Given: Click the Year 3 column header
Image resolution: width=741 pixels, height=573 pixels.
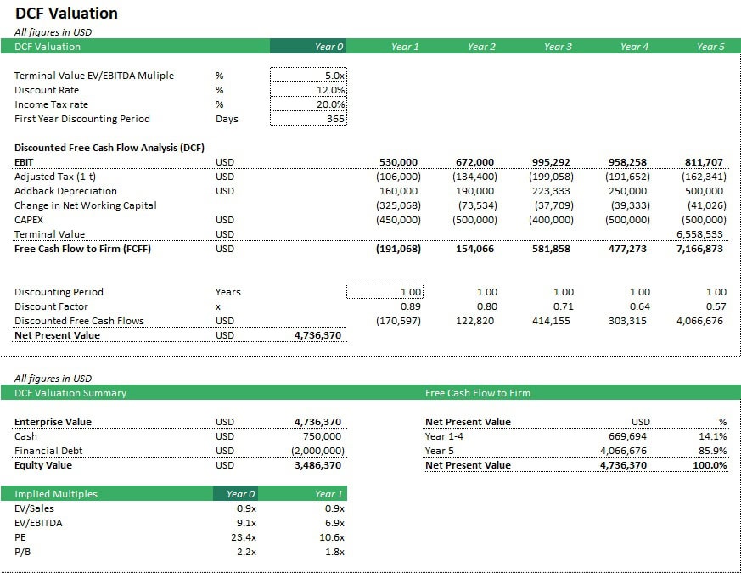Looking at the screenshot, I should [558, 47].
